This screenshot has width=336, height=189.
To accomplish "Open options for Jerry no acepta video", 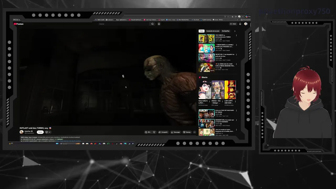I will pos(236,130).
